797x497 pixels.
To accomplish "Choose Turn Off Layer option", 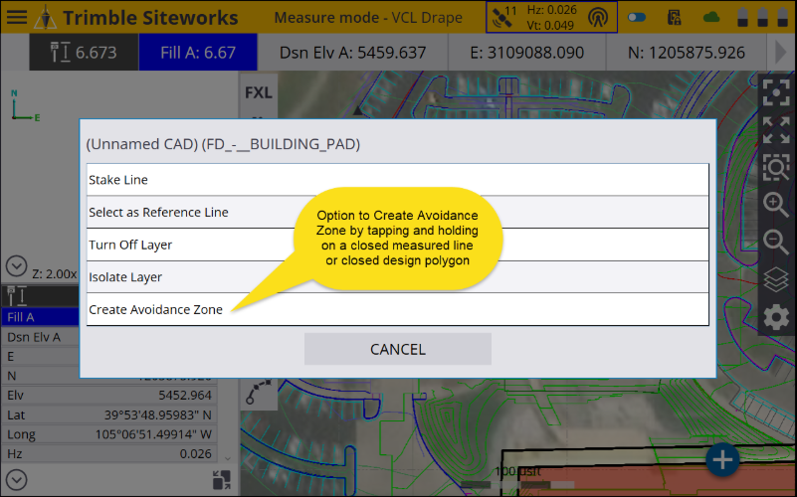I will tap(397, 245).
